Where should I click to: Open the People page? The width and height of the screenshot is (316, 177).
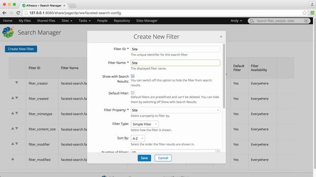(x=102, y=21)
